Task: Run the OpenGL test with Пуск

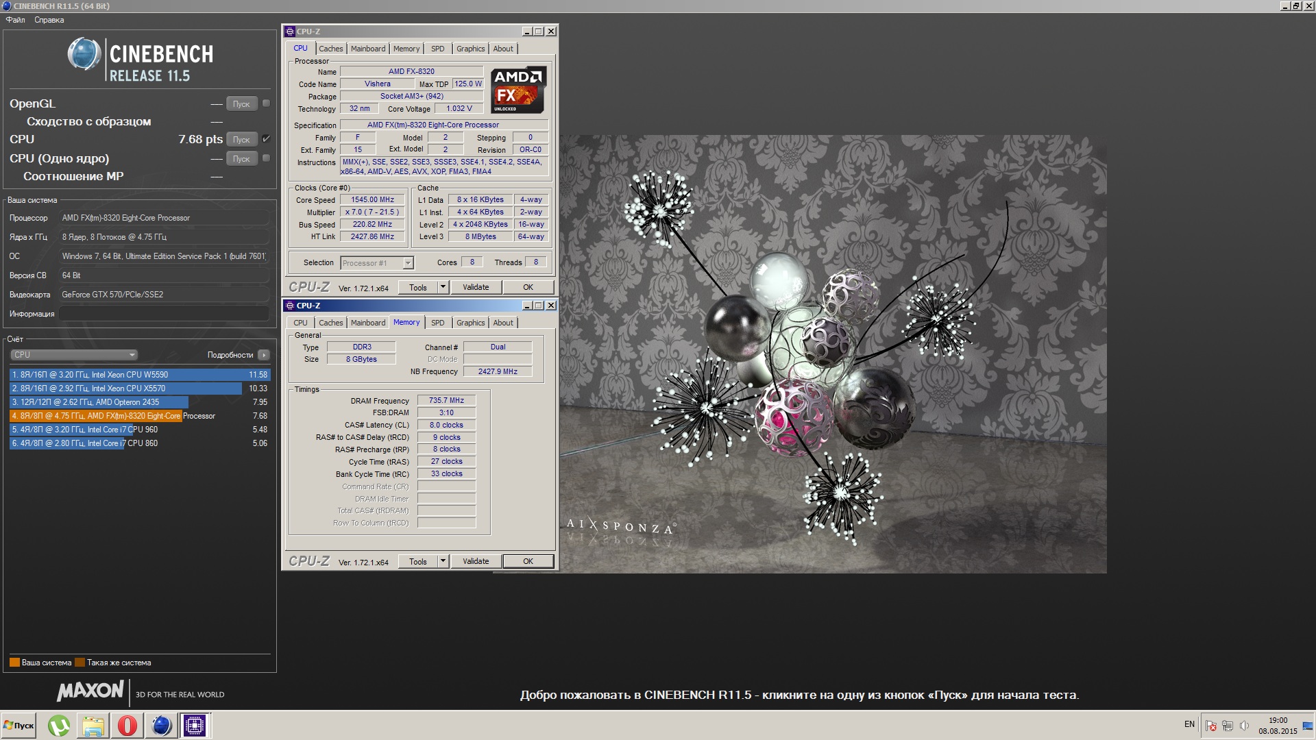Action: point(241,104)
